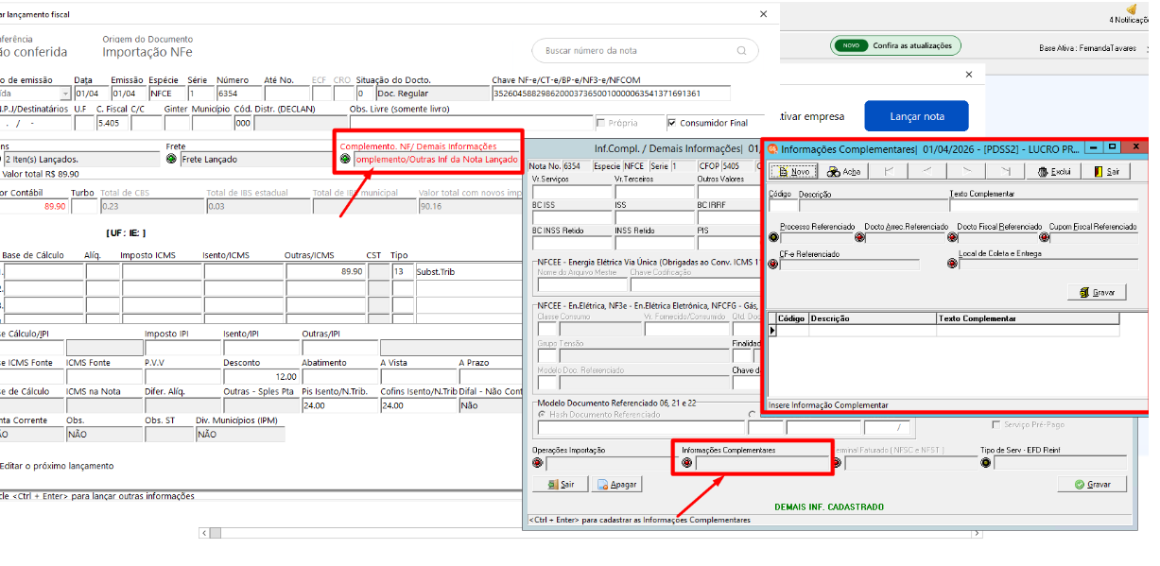Open the notifications bell icon
Image resolution: width=1160 pixels, height=566 pixels.
click(x=1132, y=9)
